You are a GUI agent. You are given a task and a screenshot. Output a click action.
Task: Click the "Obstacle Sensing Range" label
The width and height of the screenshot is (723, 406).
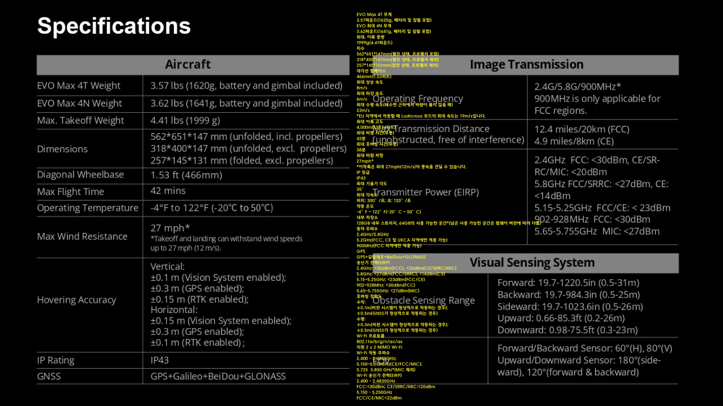[424, 301]
